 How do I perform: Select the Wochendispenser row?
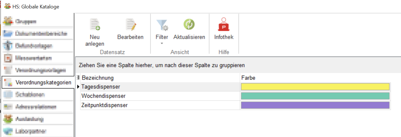(103, 96)
